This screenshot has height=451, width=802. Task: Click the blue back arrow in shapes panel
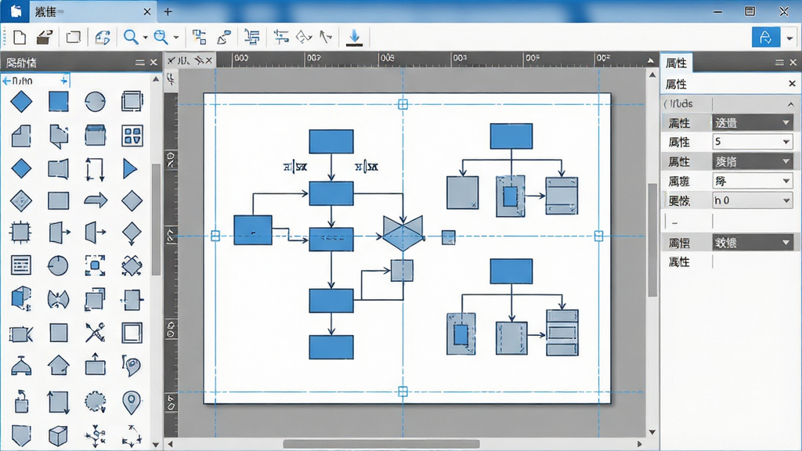pyautogui.click(x=6, y=81)
